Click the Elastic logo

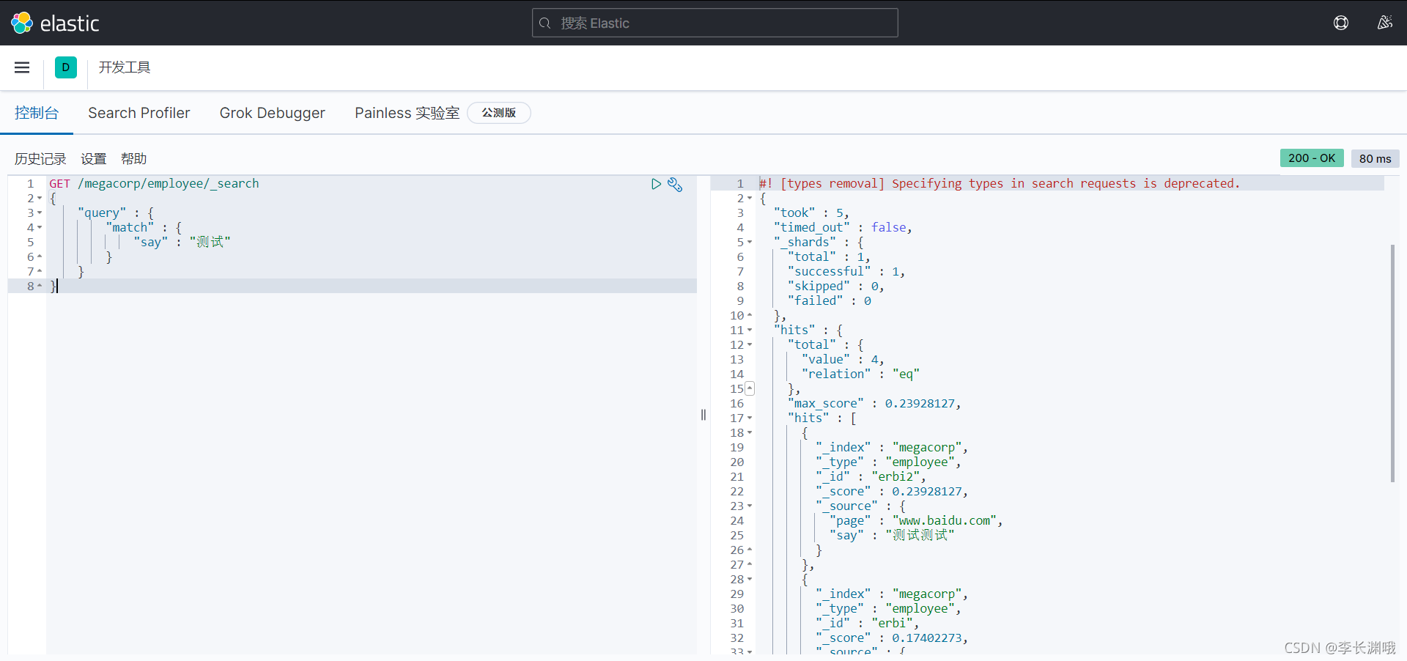[55, 23]
